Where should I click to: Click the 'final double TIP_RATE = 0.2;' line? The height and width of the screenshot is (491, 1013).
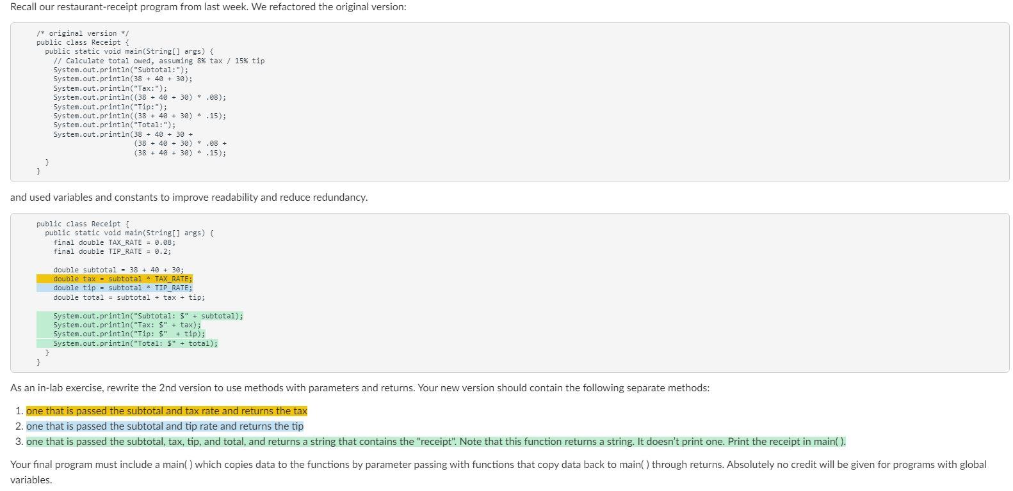click(x=112, y=251)
